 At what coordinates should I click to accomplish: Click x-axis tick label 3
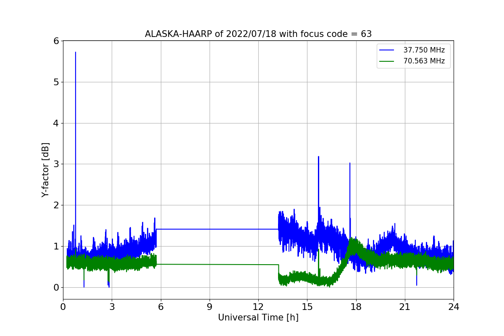click(x=112, y=307)
